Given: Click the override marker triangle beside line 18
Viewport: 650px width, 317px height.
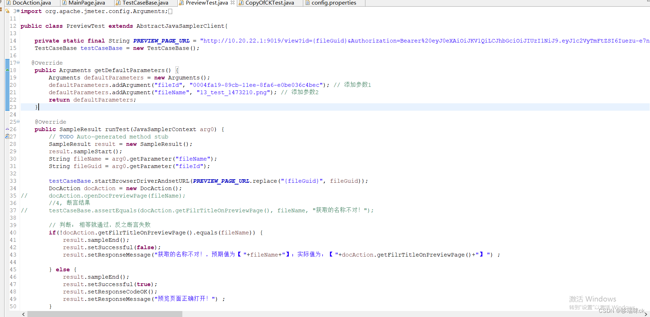Looking at the screenshot, I should click(7, 70).
